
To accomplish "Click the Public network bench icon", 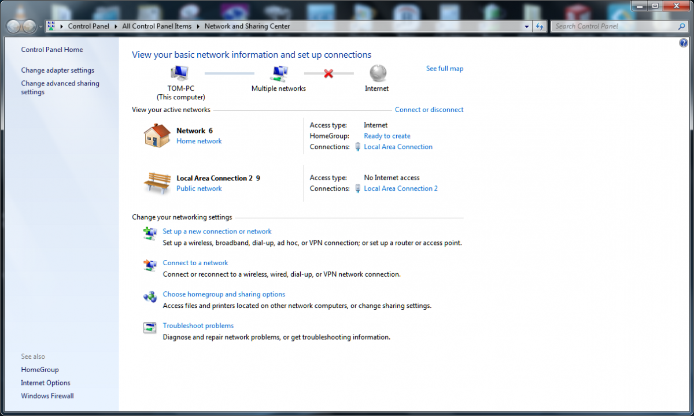I will coord(157,183).
